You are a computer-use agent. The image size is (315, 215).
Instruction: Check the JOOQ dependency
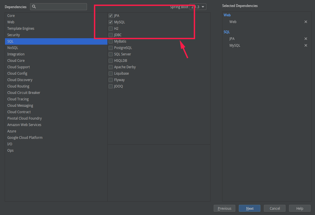click(111, 86)
